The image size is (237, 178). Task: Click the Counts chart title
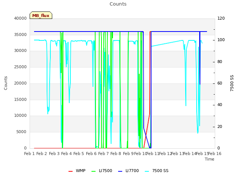(x=118, y=4)
